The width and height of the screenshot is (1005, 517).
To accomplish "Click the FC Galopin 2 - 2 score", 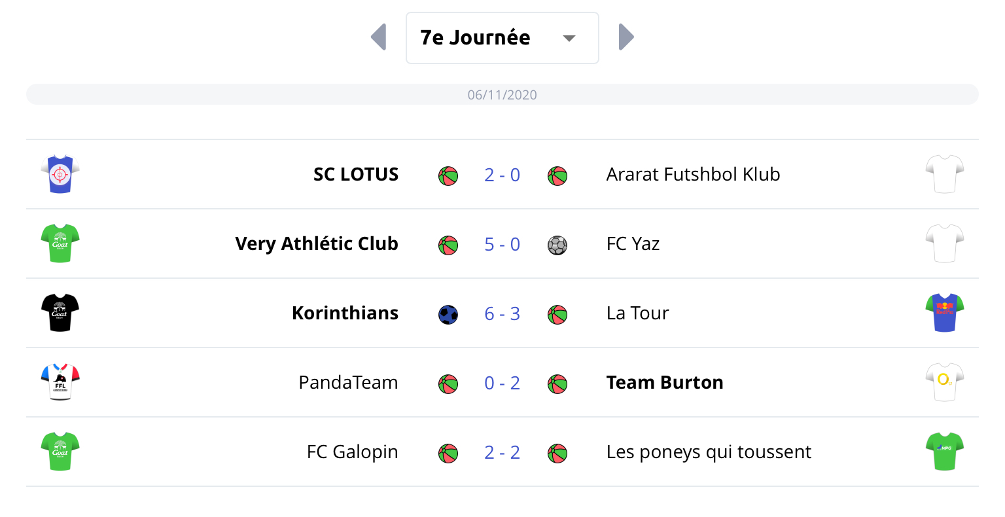I will [x=502, y=452].
